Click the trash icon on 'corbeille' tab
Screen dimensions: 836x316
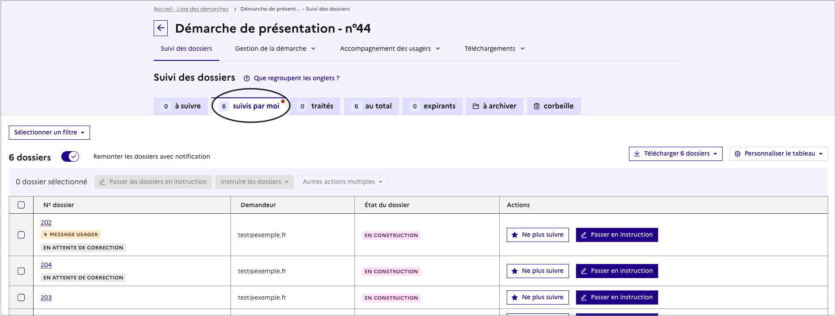(537, 106)
